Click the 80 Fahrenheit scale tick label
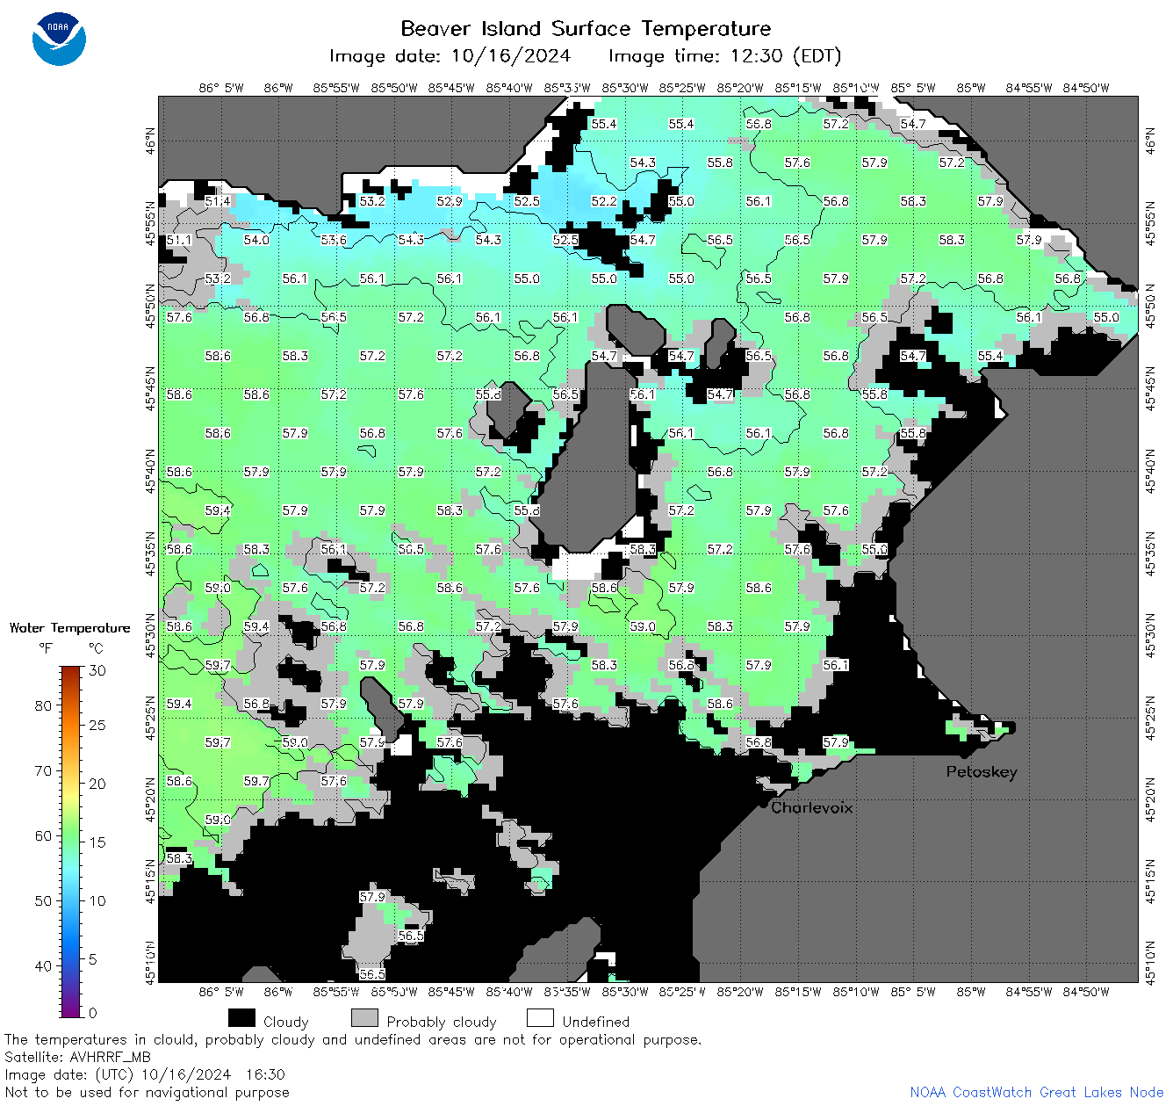This screenshot has width=1173, height=1106. [43, 705]
